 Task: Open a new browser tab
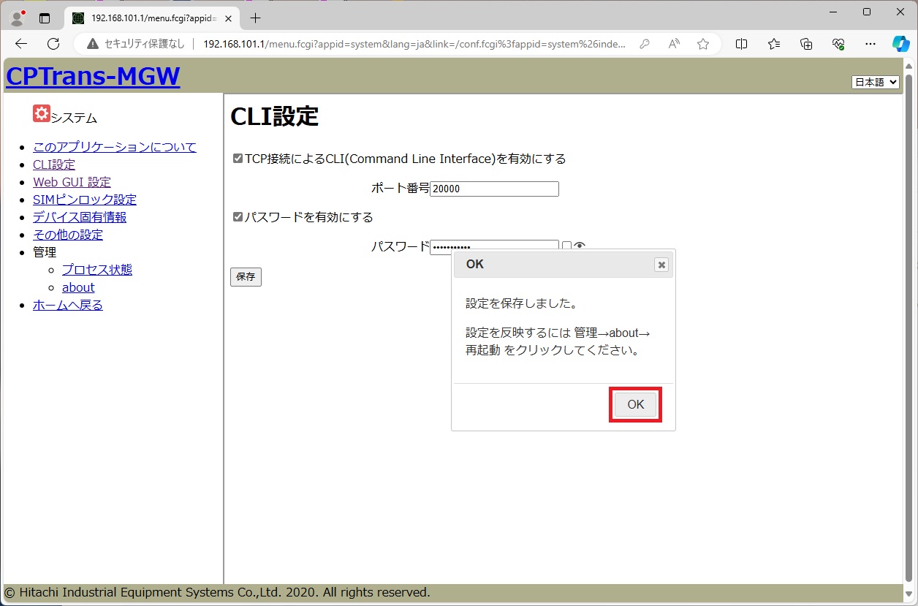pos(255,18)
